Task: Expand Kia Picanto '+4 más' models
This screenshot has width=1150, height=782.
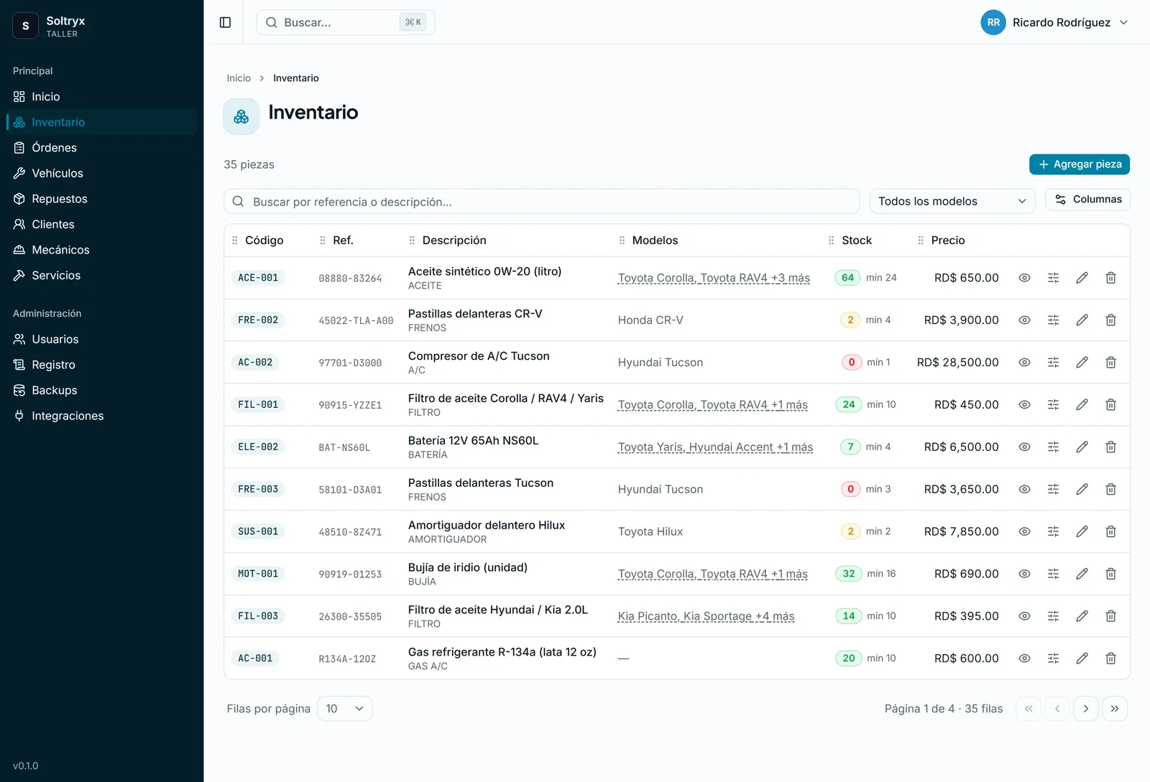Action: pos(706,616)
